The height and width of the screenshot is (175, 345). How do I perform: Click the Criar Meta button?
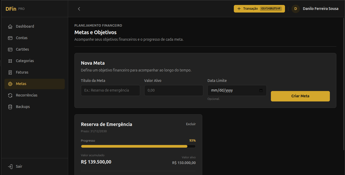point(300,96)
